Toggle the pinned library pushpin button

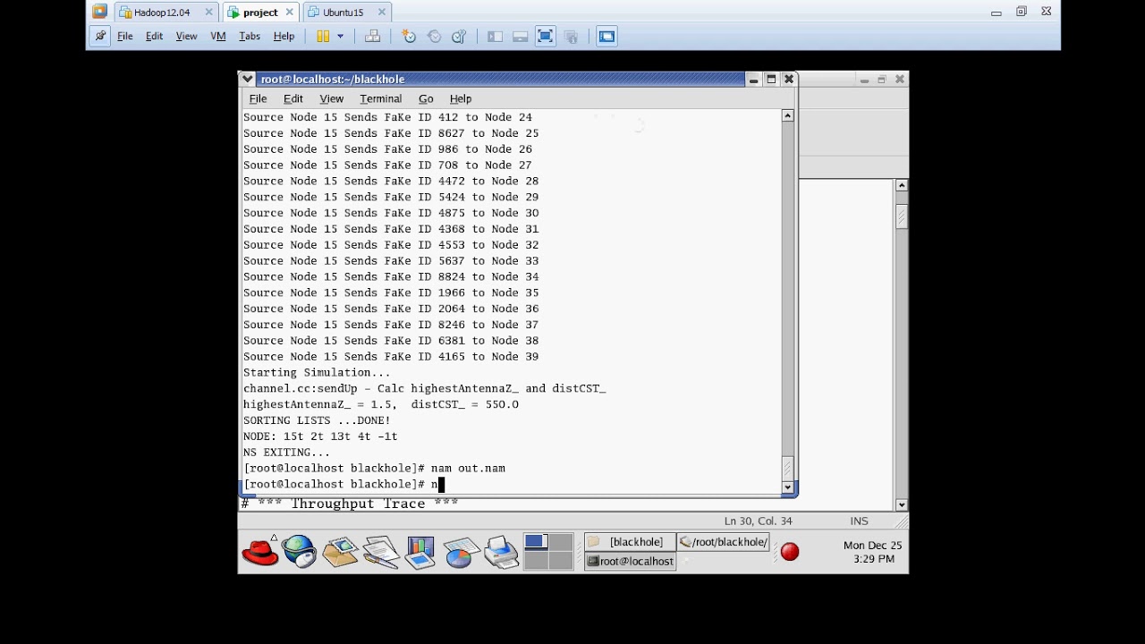tap(100, 37)
